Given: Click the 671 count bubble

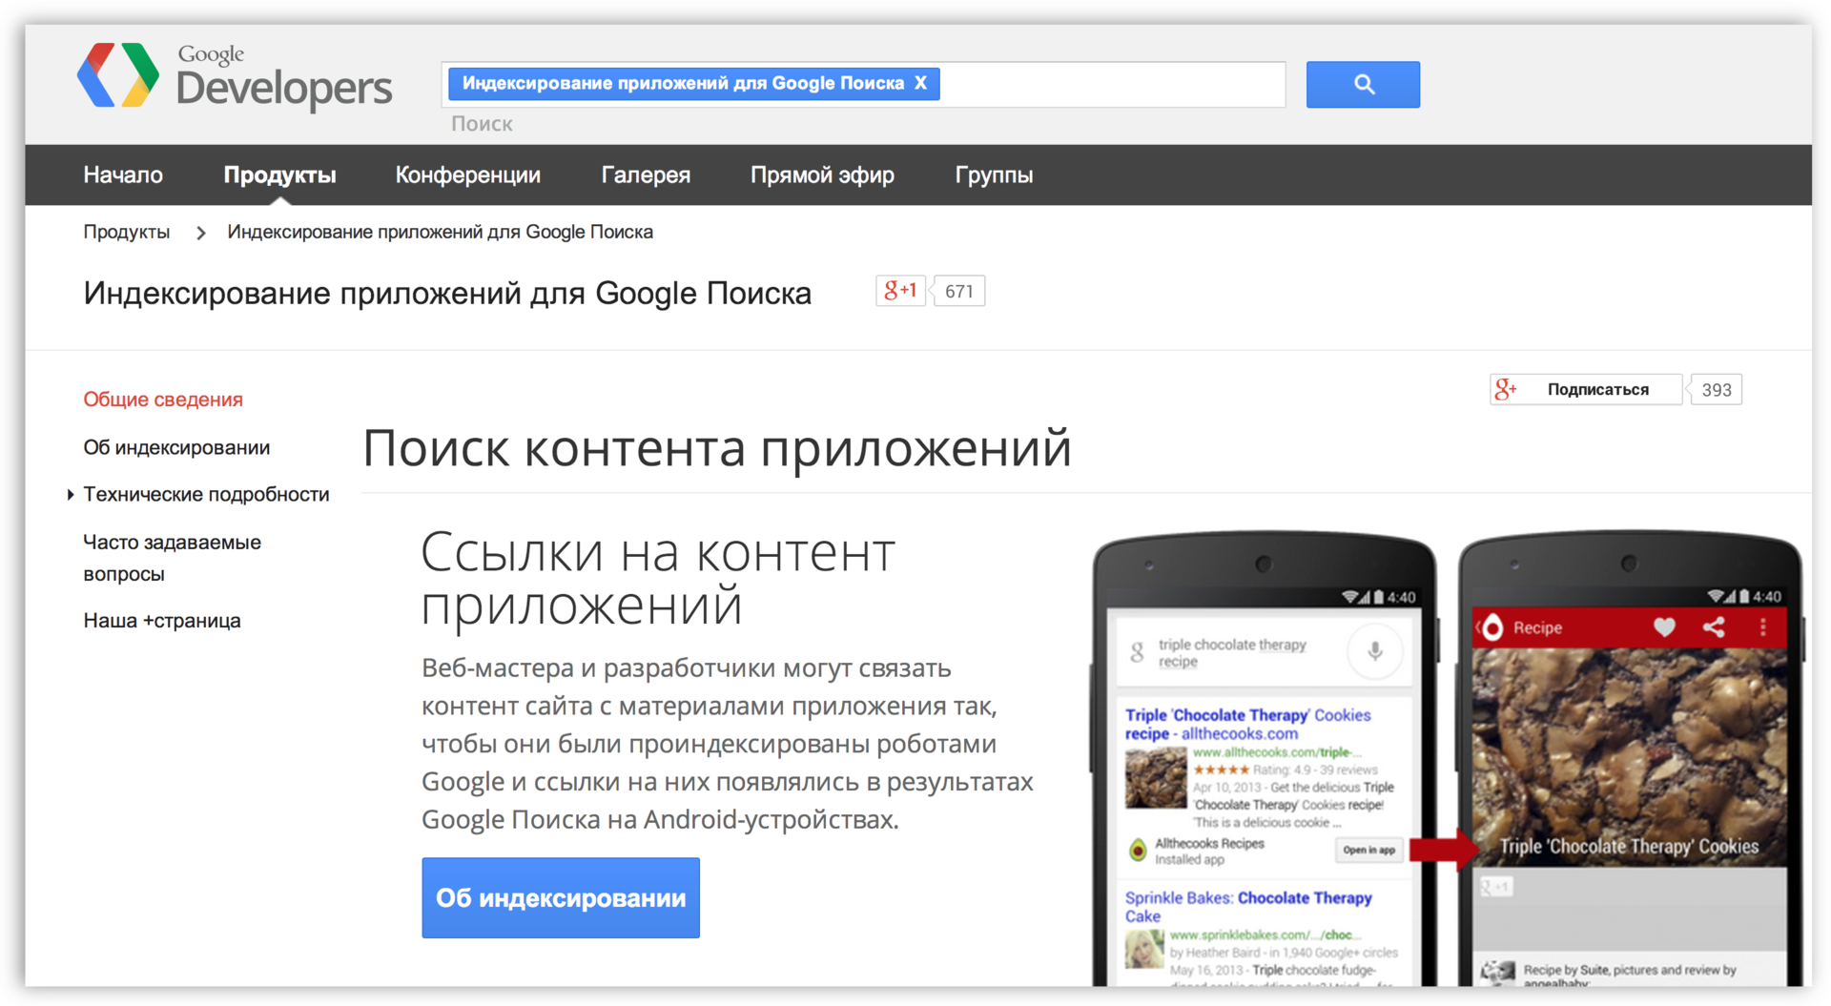Looking at the screenshot, I should pyautogui.click(x=958, y=291).
